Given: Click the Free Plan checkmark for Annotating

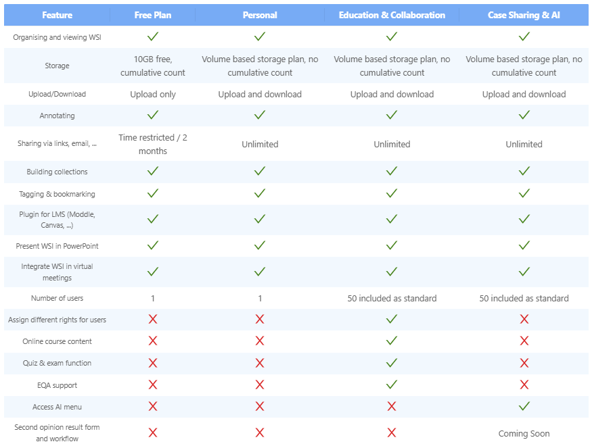Looking at the screenshot, I should (153, 116).
